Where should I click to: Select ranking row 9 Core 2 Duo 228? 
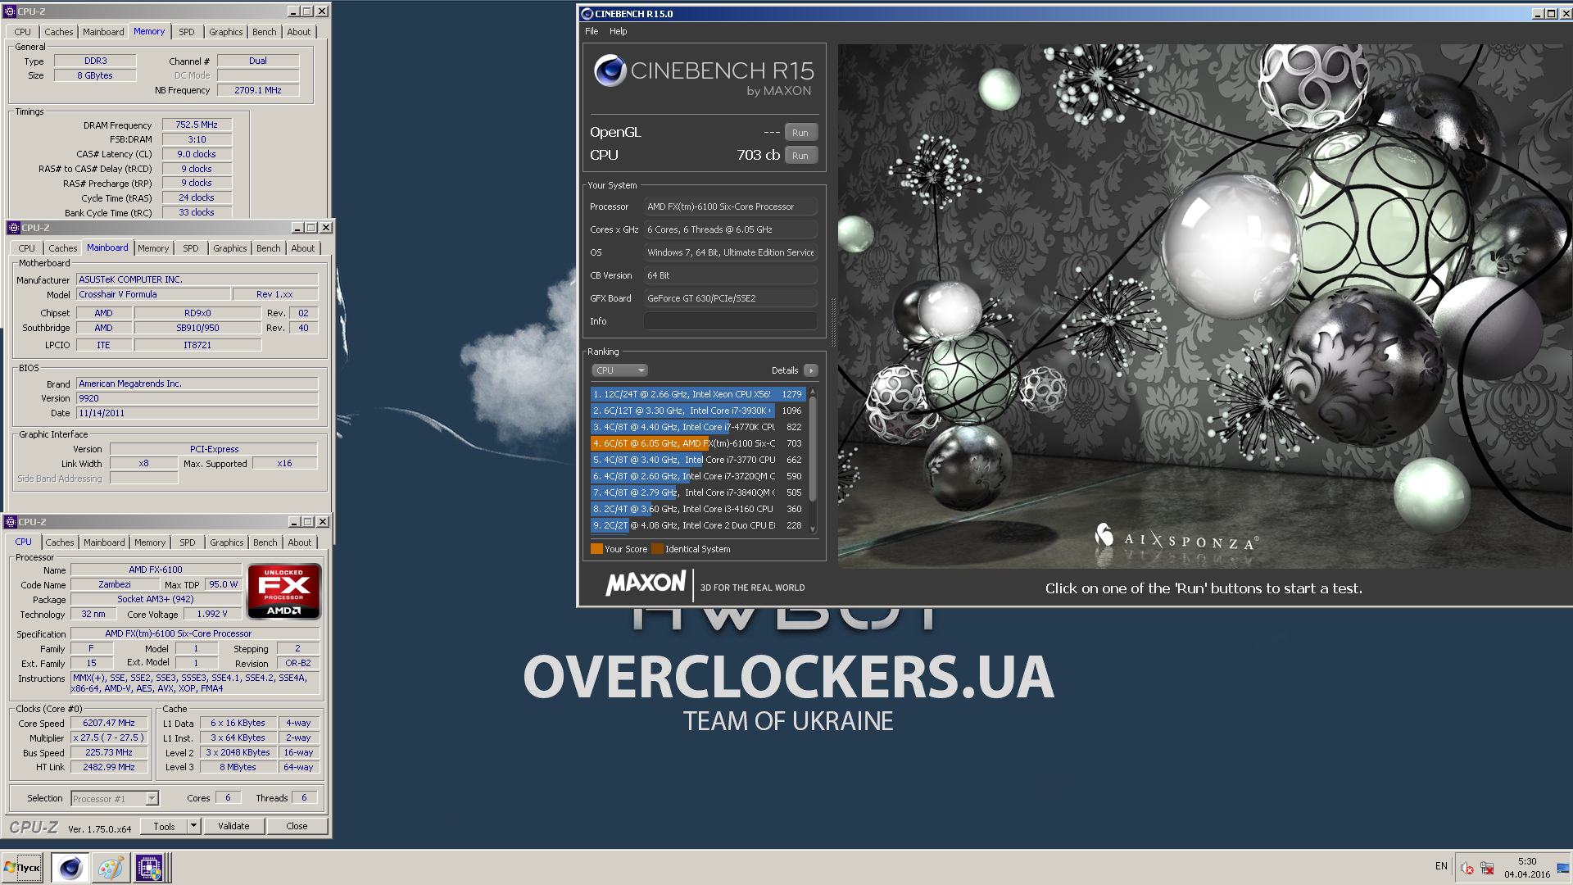coord(698,525)
